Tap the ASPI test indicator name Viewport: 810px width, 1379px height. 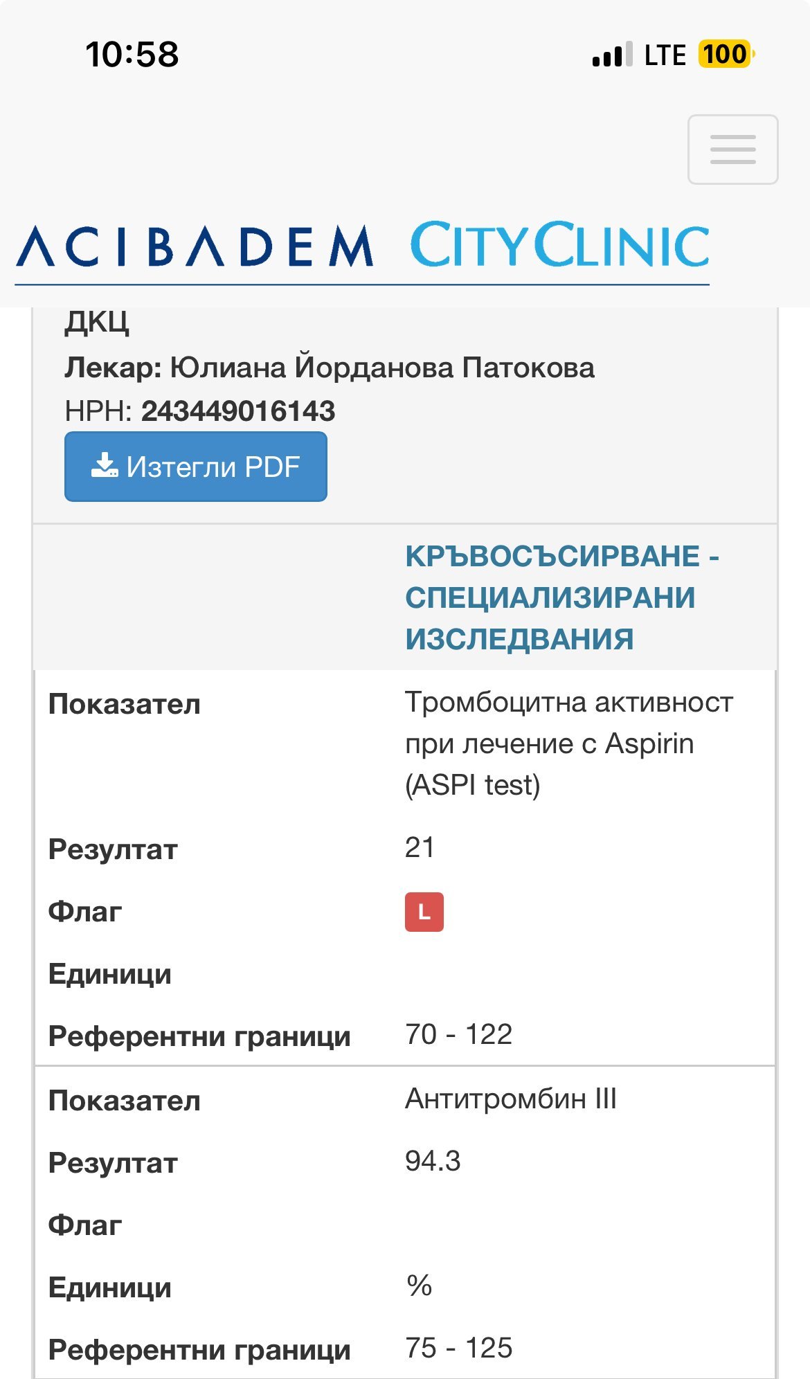point(568,743)
